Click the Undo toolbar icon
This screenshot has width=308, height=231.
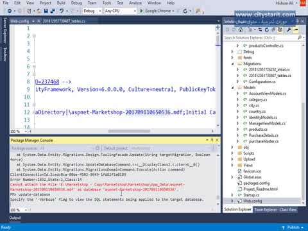(62, 11)
